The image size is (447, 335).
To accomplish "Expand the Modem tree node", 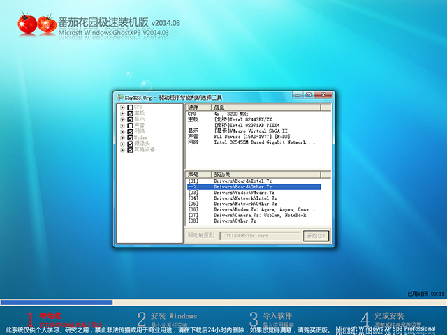I will pyautogui.click(x=122, y=137).
